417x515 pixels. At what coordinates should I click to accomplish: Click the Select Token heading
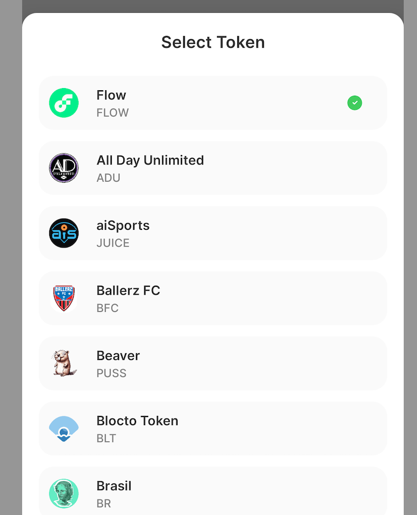(x=213, y=42)
